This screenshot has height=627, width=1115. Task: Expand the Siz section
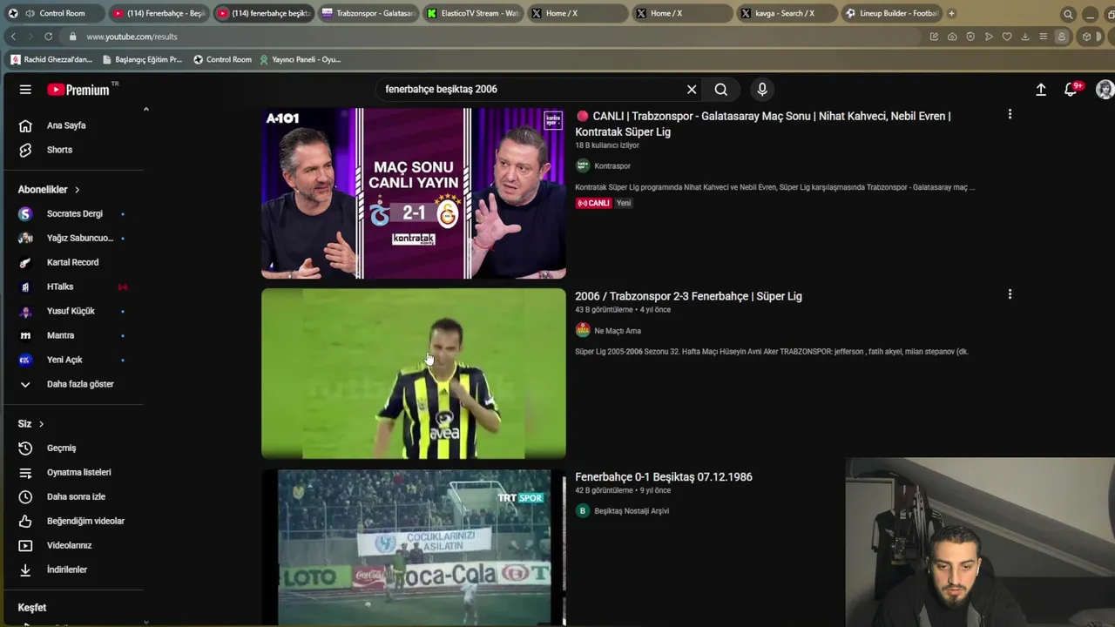30,424
